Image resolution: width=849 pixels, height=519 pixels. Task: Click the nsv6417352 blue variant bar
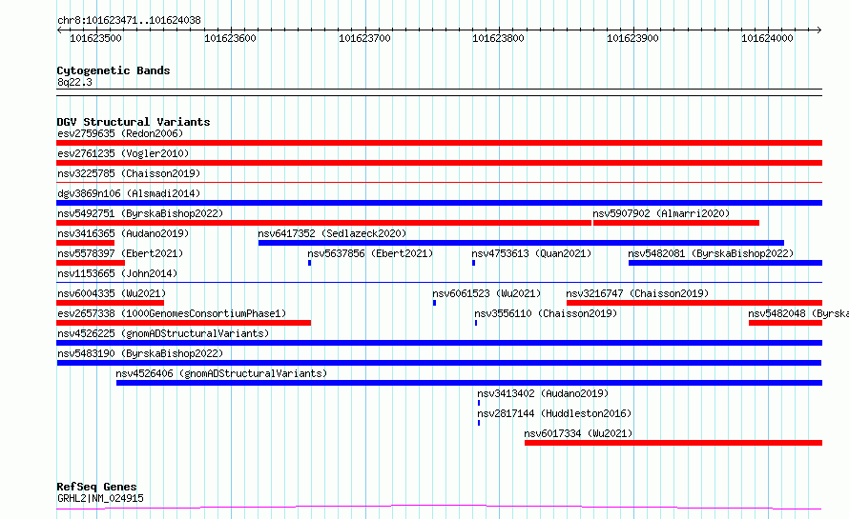521,243
